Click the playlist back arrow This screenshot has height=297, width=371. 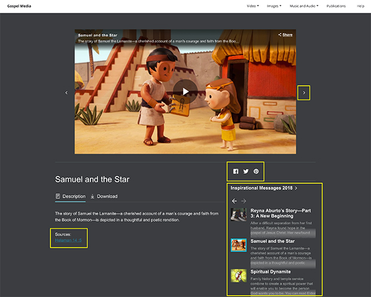234,201
